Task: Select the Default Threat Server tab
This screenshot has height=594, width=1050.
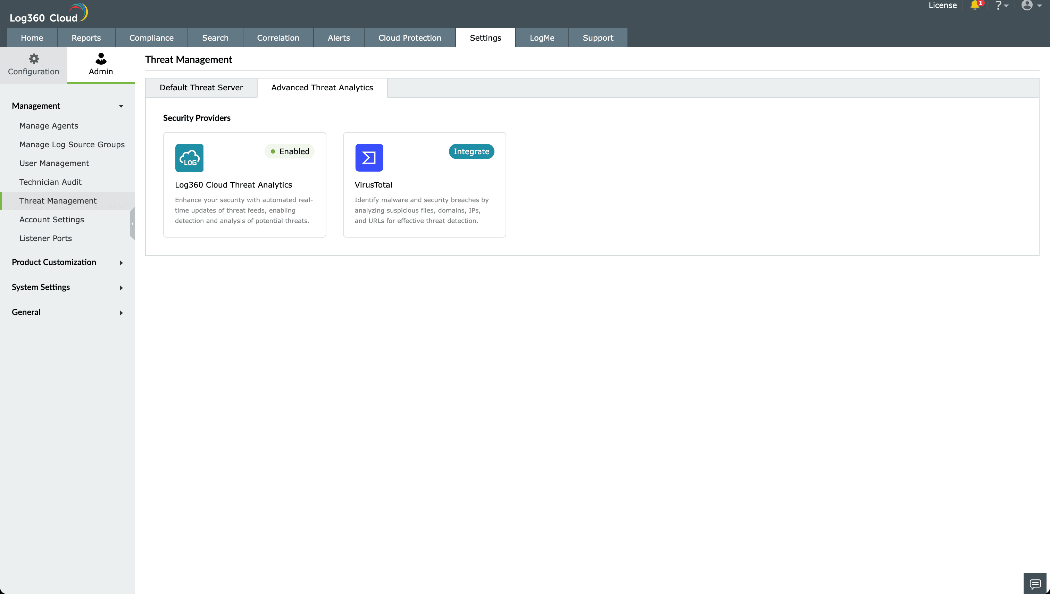Action: click(x=201, y=87)
